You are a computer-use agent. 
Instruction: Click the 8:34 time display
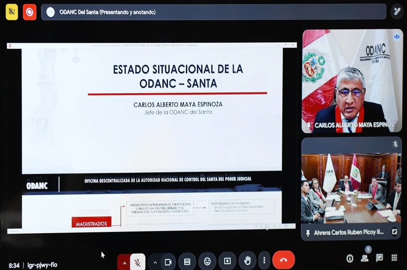coord(14,266)
